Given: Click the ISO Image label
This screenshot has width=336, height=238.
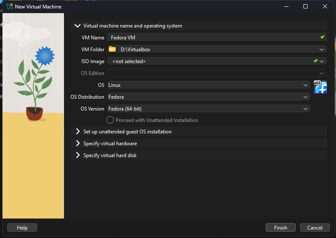Looking at the screenshot, I should click(92, 61).
